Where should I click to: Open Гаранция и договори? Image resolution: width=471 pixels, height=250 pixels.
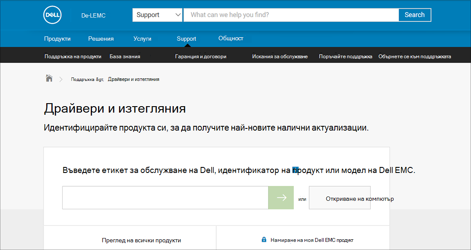pos(201,57)
